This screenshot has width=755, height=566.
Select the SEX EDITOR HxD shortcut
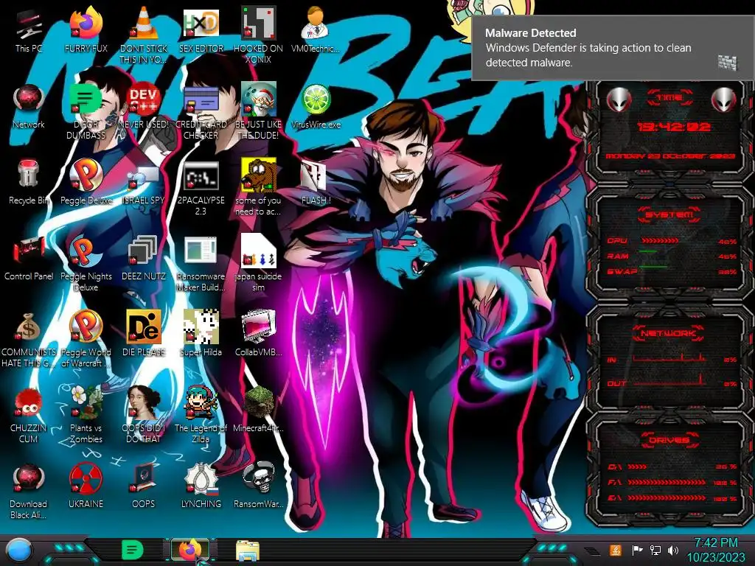pos(201,29)
